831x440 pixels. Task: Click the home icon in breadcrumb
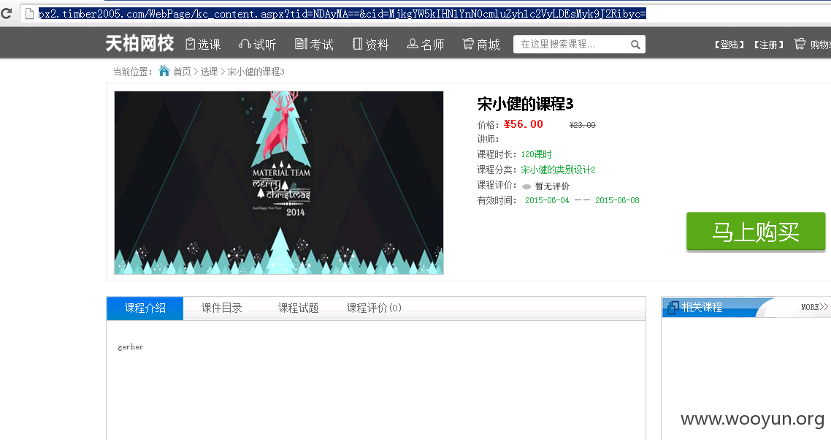[x=164, y=71]
